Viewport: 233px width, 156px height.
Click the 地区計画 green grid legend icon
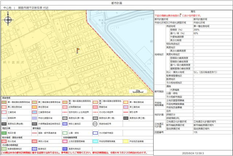[4, 133]
